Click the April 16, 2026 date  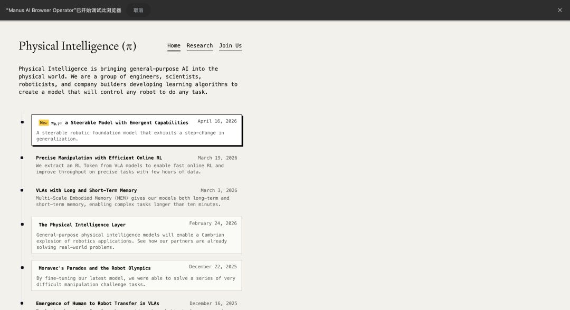click(x=217, y=121)
